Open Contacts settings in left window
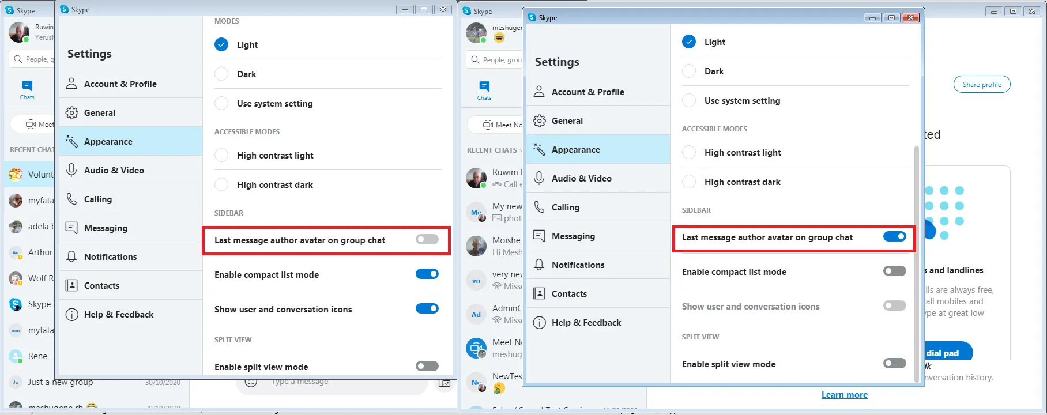The width and height of the screenshot is (1047, 415). pos(130,285)
